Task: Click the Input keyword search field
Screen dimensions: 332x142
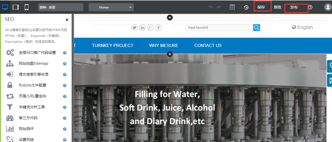Action: (x=219, y=28)
